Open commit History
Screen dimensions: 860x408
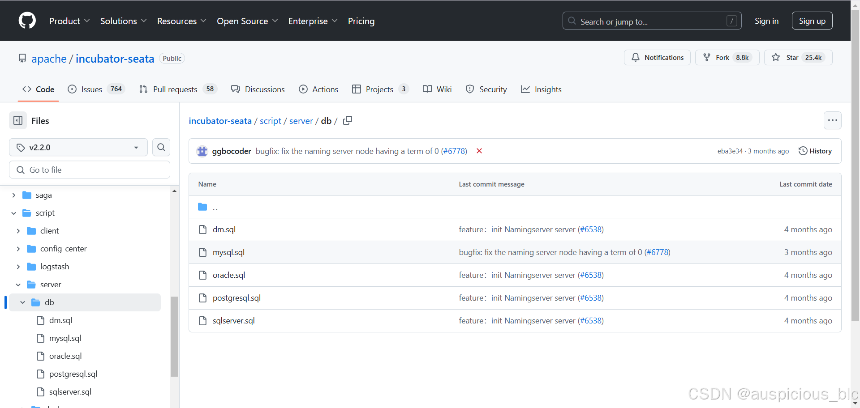click(x=815, y=151)
